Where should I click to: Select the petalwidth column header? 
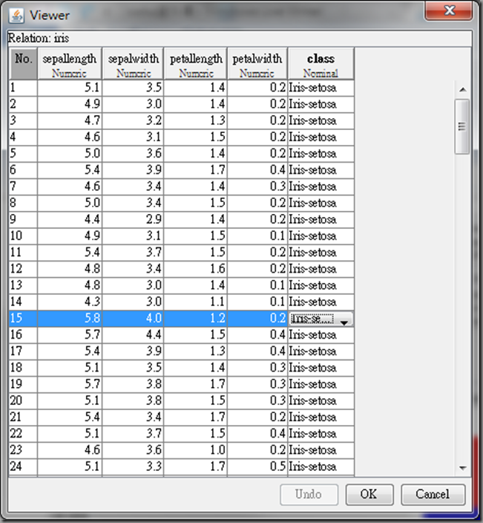click(x=257, y=64)
